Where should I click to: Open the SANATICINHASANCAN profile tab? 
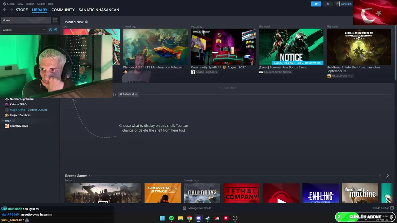coord(99,10)
